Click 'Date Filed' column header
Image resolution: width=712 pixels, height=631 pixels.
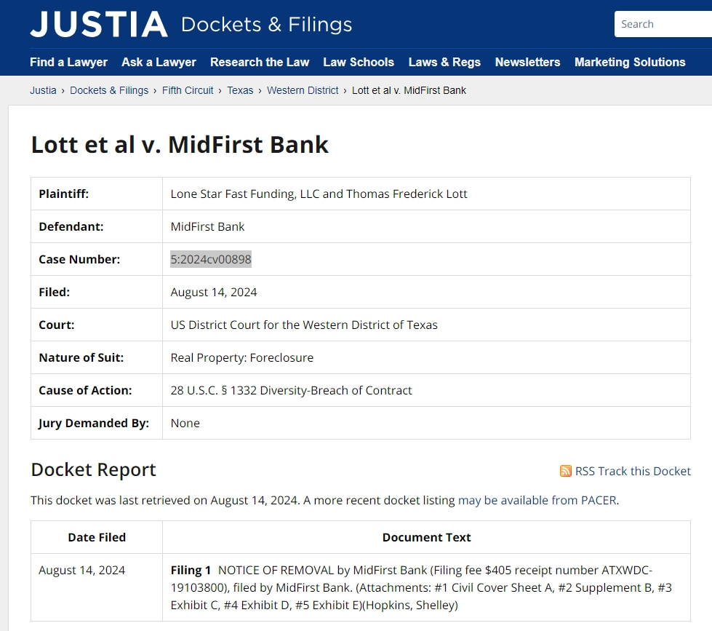(97, 537)
